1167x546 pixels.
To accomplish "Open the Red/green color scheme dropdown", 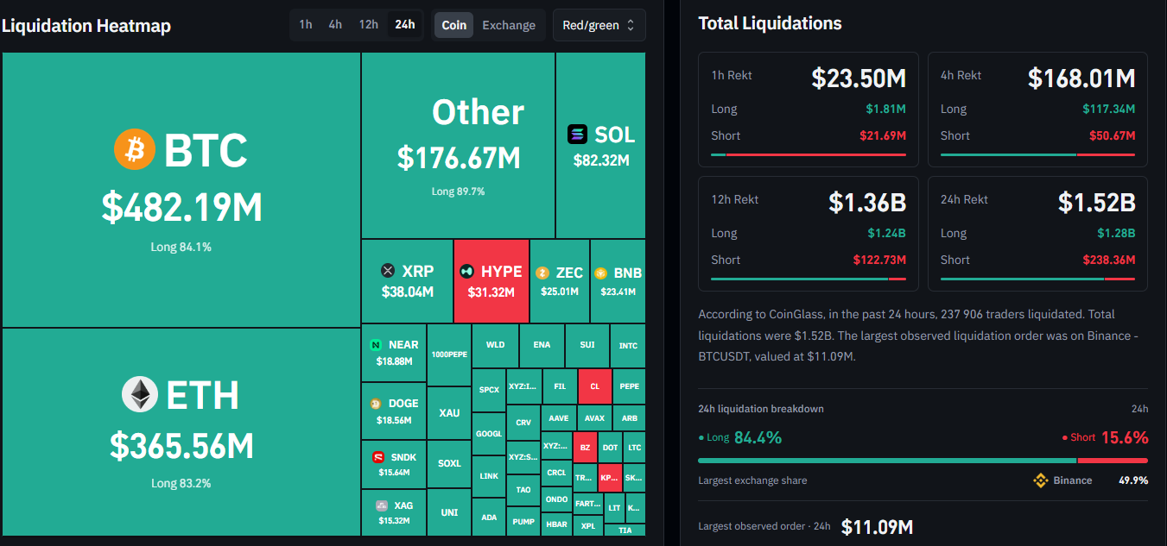I will (x=599, y=25).
